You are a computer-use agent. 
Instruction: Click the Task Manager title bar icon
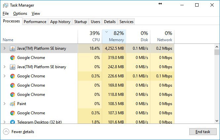(6, 5)
